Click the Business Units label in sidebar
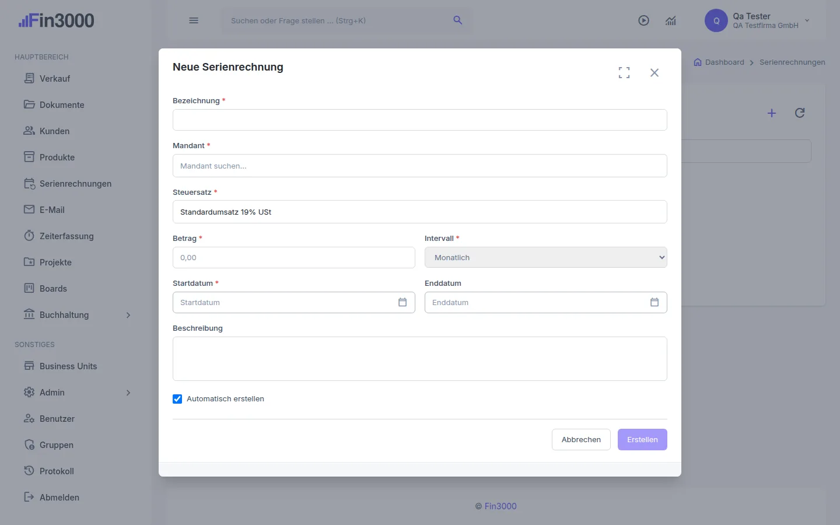Screen dimensions: 840x525 [x=68, y=366]
